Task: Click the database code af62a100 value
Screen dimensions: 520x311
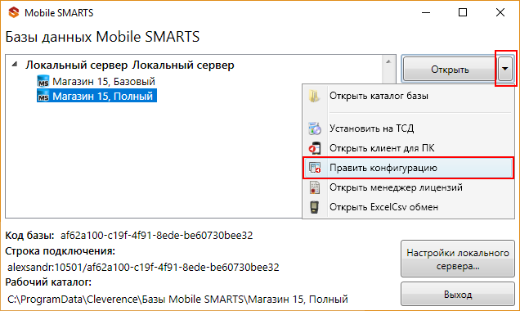Action: 156,236
